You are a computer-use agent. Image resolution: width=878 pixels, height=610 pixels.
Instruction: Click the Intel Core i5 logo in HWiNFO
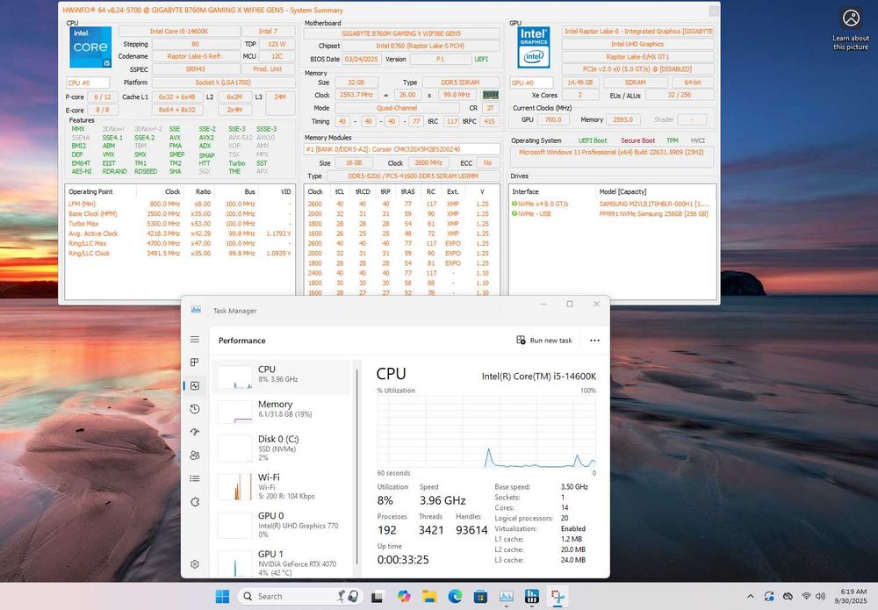(90, 47)
